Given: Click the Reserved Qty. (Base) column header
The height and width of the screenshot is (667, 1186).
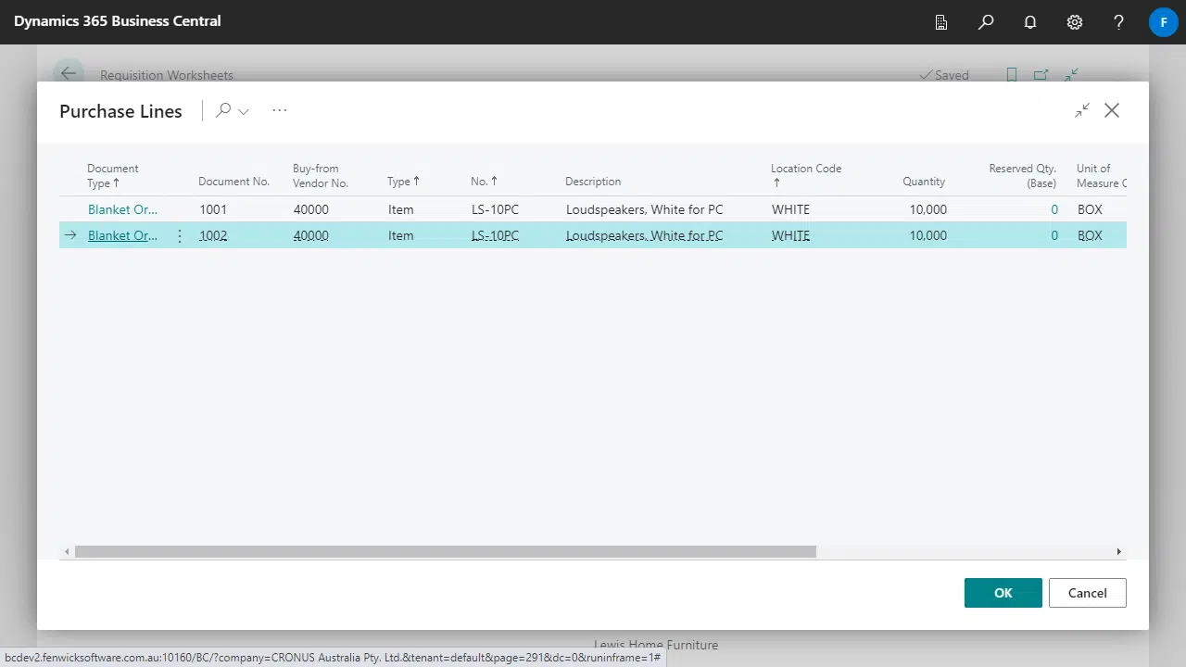Looking at the screenshot, I should coord(1022,175).
